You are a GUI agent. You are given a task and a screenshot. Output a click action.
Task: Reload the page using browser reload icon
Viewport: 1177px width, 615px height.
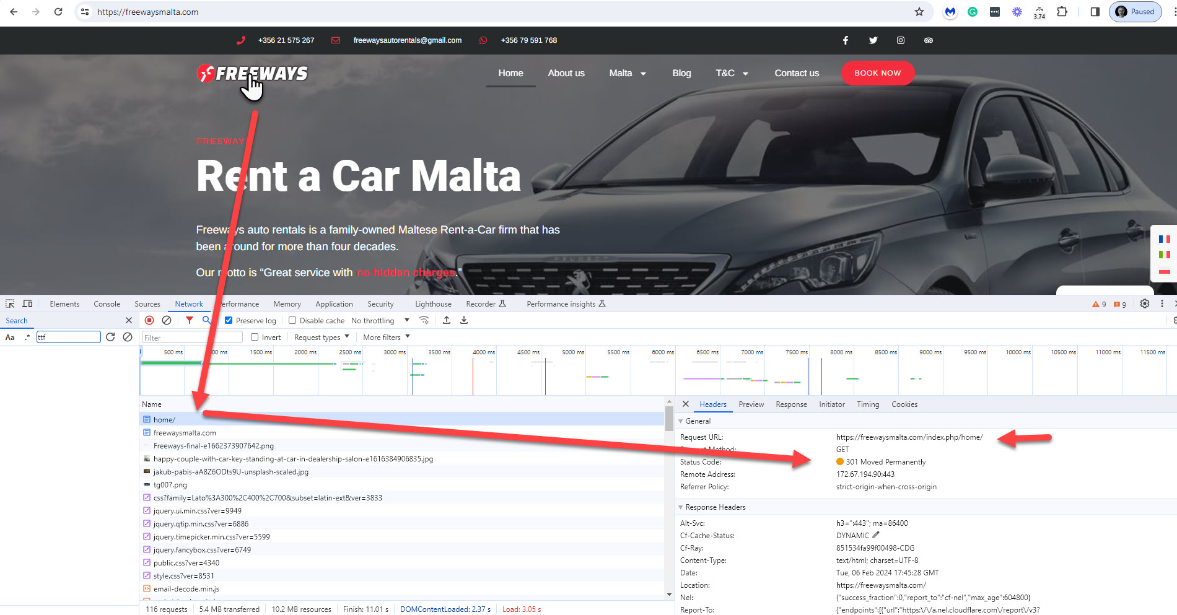pos(58,12)
